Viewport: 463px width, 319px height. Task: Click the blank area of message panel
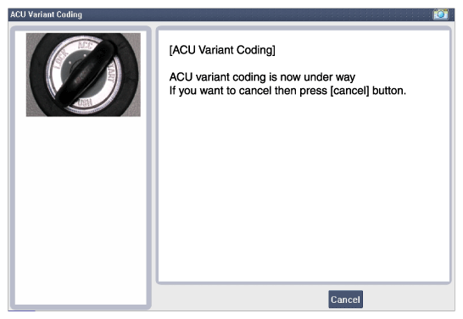(304, 189)
